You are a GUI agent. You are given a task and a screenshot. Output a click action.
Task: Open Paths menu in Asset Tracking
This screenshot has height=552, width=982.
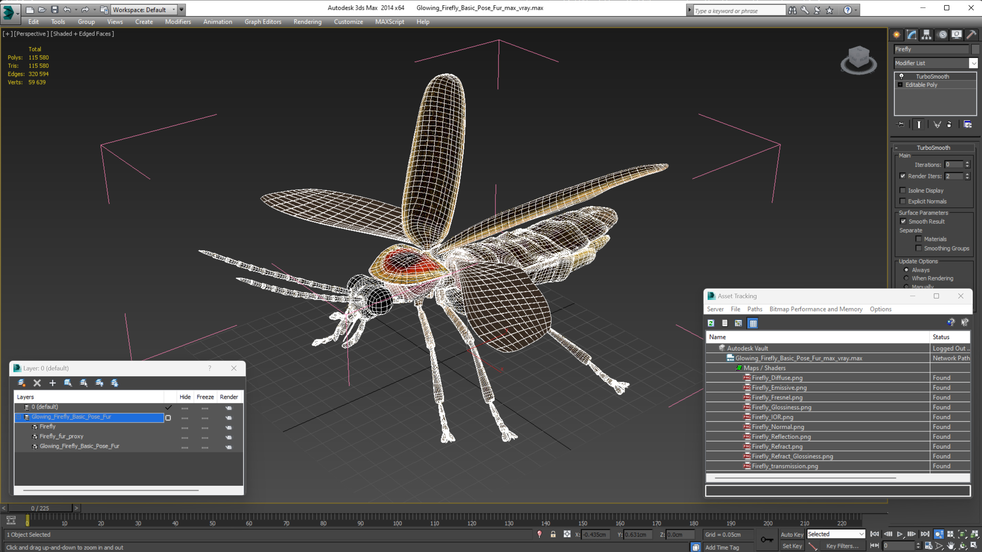click(754, 309)
